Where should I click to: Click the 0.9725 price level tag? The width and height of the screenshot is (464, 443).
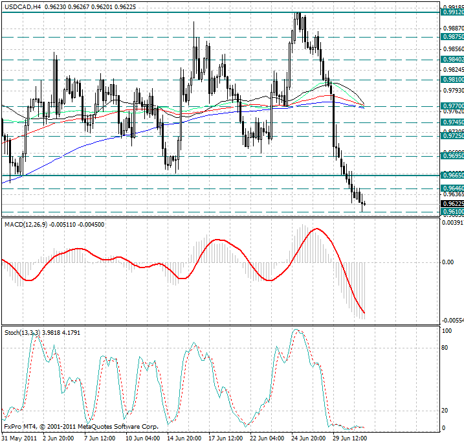(452, 136)
